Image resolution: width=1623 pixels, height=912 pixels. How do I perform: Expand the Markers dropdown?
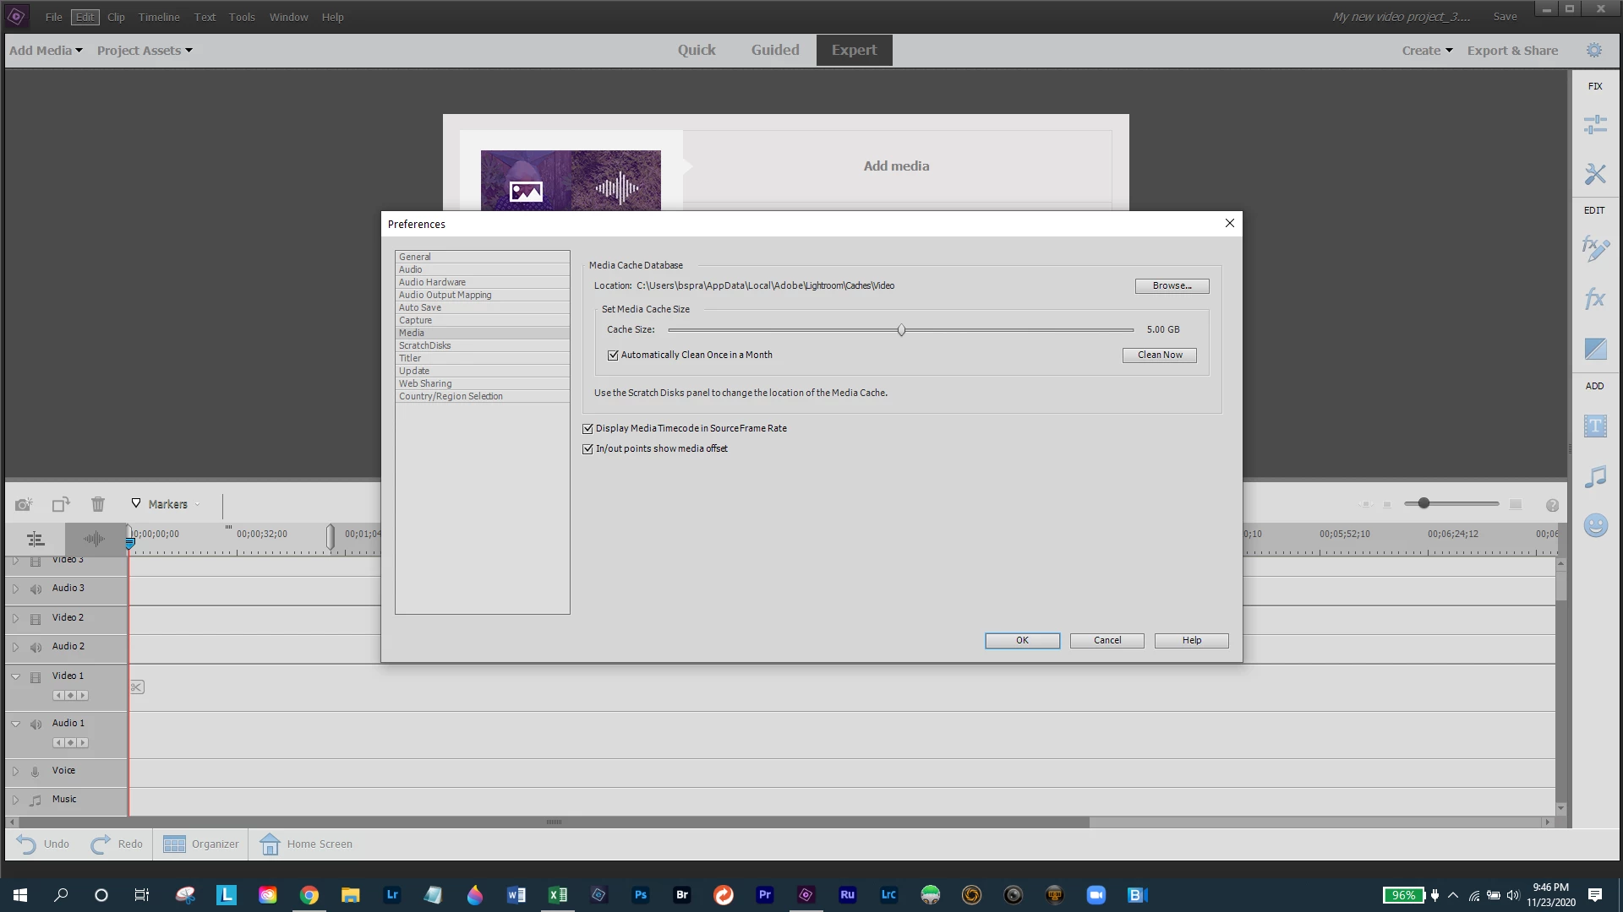coord(167,504)
